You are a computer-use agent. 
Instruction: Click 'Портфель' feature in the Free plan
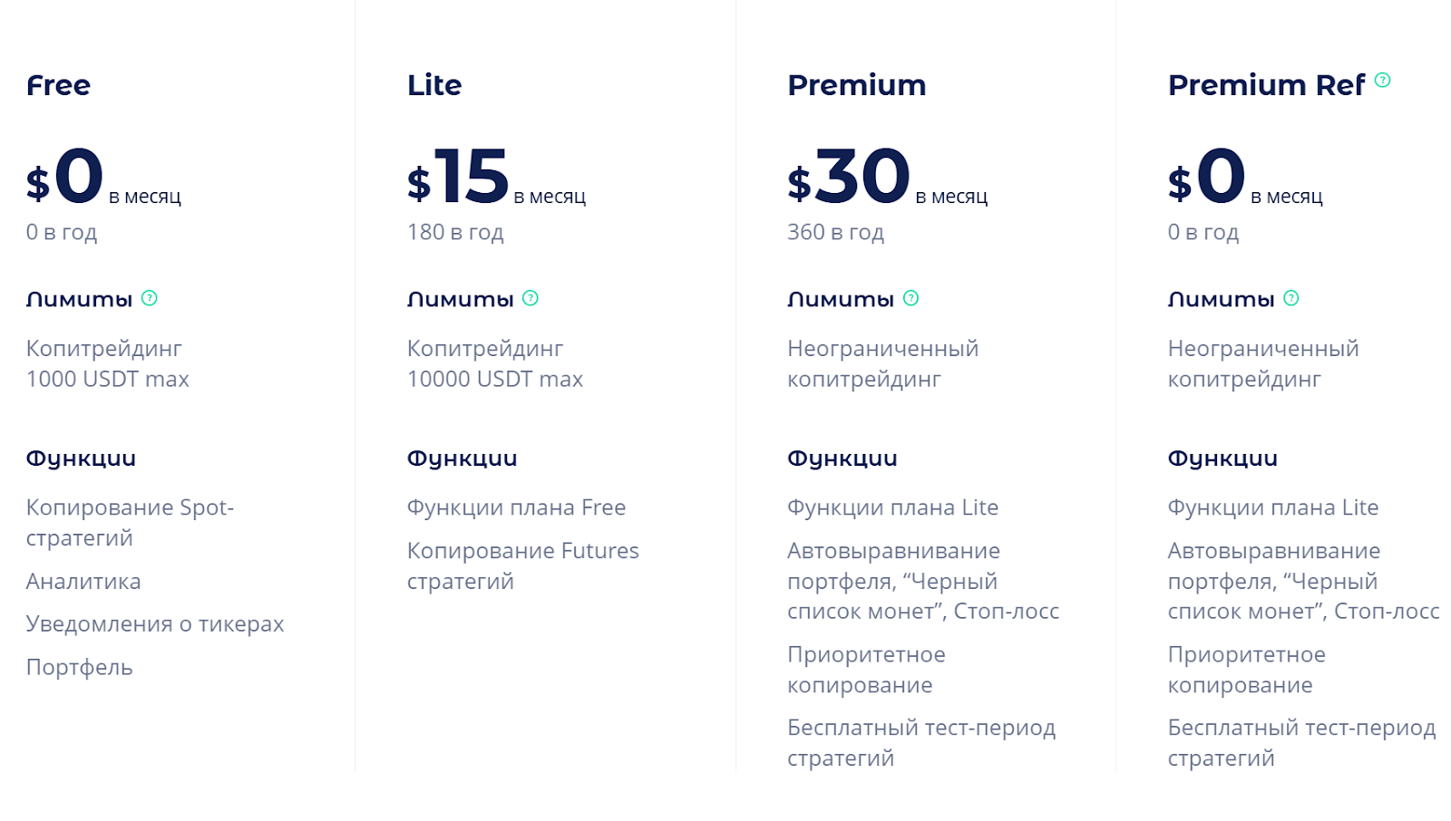(x=80, y=668)
